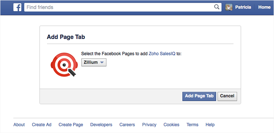Open the Create Page footer link
The image size is (274, 133).
[71, 125]
